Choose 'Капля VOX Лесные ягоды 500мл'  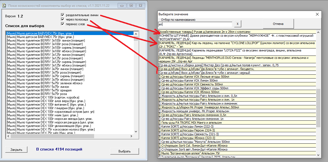[x=237, y=77]
